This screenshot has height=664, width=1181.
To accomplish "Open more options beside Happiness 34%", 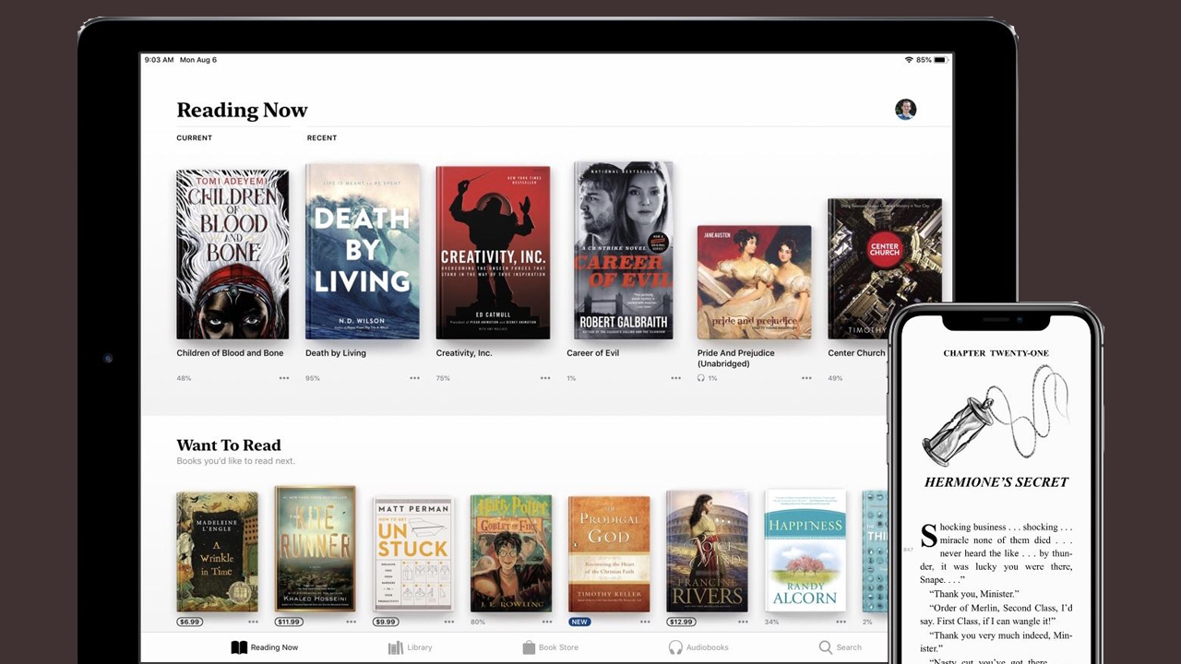I will (x=841, y=622).
